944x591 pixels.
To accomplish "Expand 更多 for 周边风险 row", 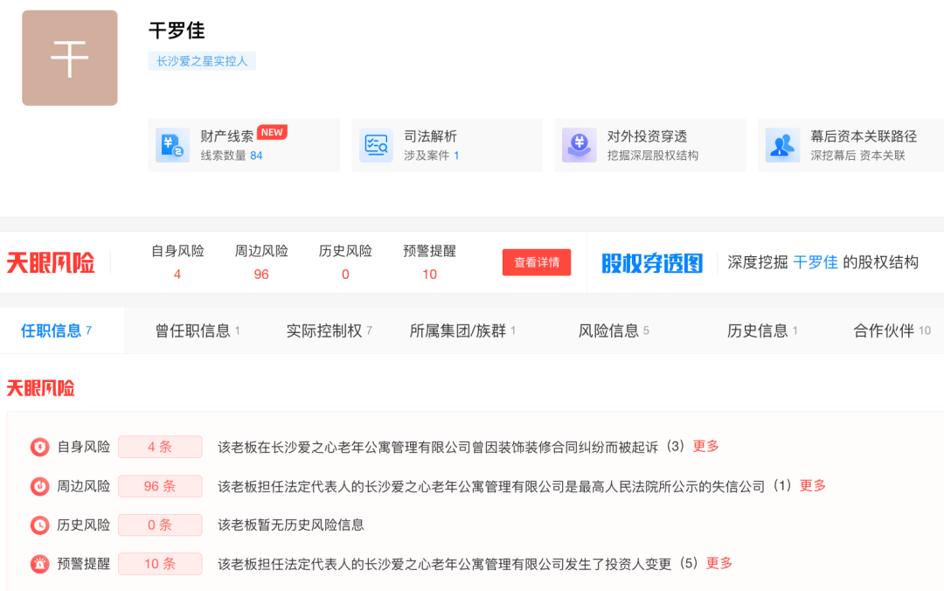I will click(x=812, y=485).
